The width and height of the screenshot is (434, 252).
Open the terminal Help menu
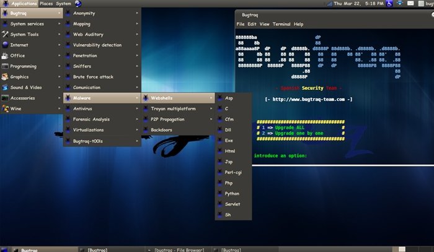click(298, 24)
